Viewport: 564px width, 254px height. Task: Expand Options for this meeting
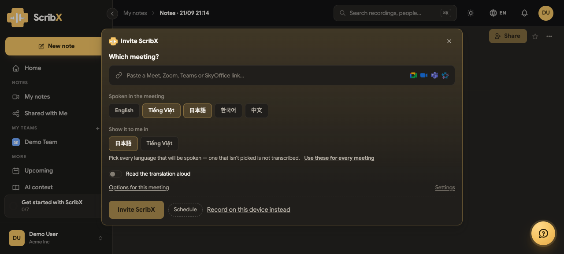pyautogui.click(x=139, y=188)
